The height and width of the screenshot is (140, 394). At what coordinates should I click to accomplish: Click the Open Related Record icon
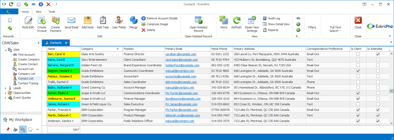click(198, 20)
